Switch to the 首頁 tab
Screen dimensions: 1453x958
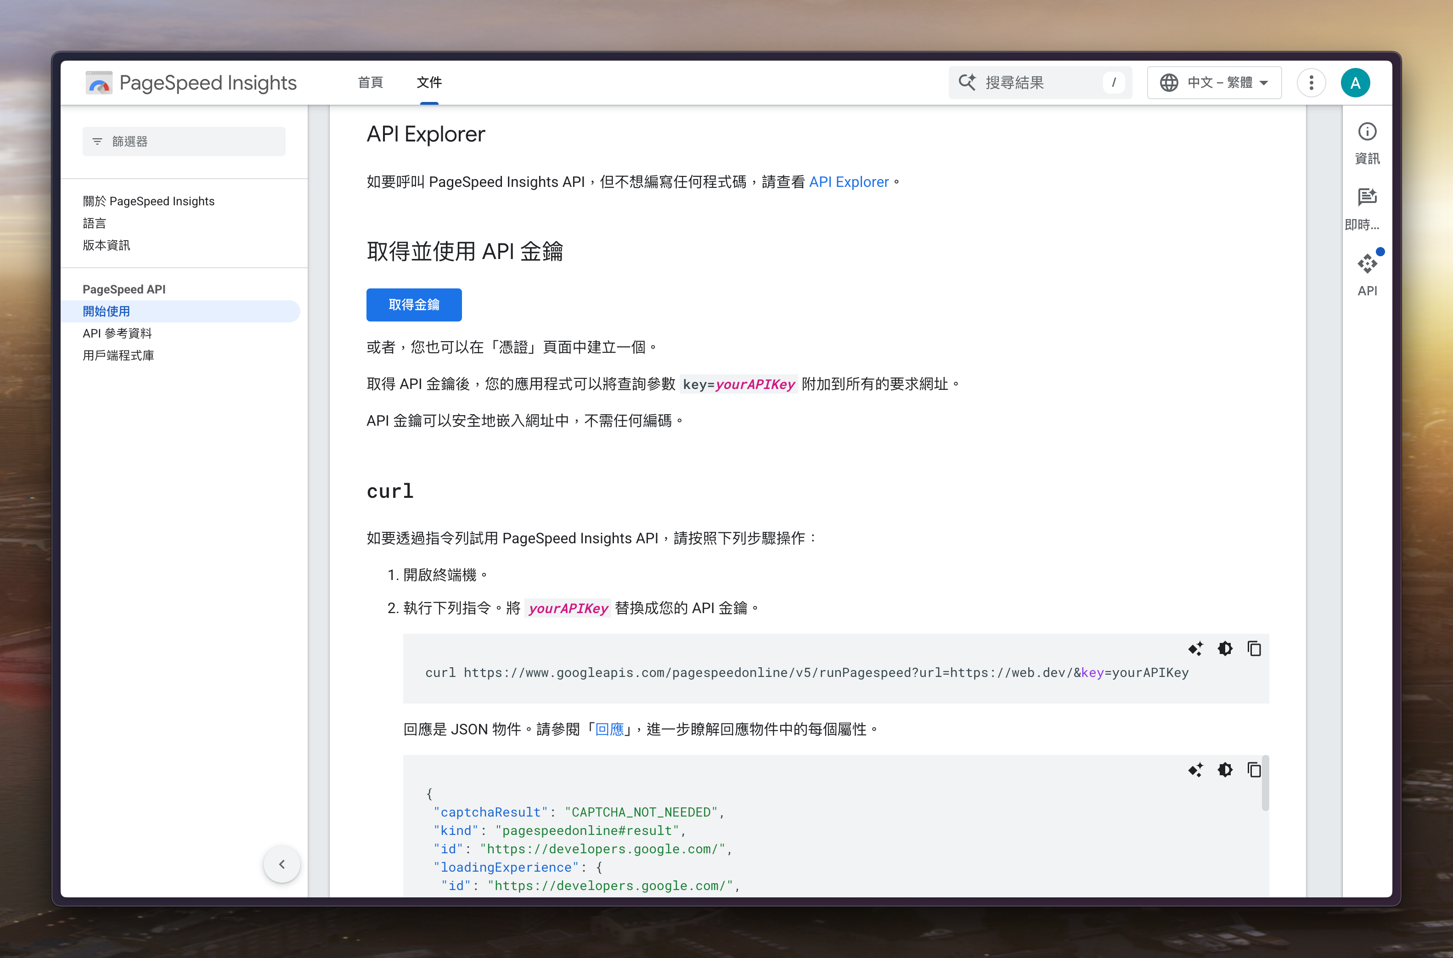pyautogui.click(x=370, y=83)
